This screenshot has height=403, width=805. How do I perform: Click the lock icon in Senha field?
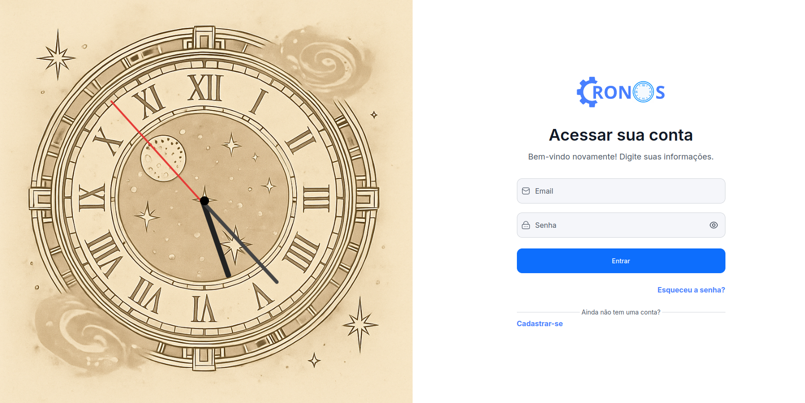pyautogui.click(x=526, y=225)
